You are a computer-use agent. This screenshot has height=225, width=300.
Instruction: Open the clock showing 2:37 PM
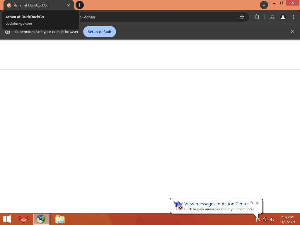(x=287, y=219)
